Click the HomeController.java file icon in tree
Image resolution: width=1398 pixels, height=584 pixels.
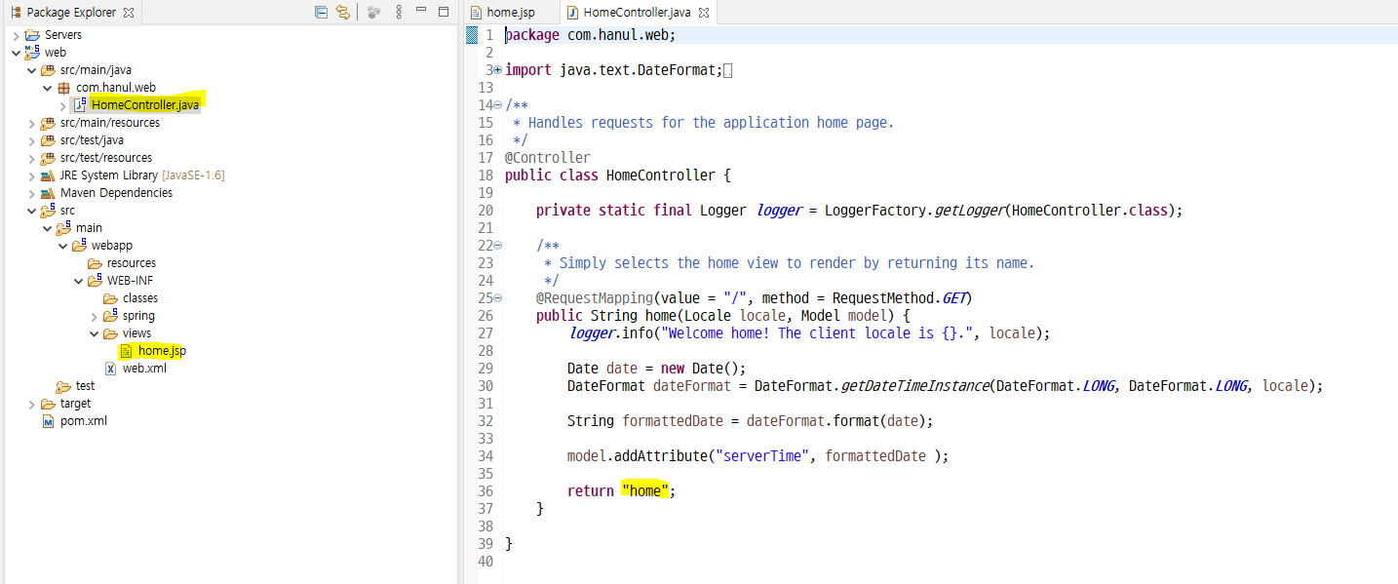point(80,104)
